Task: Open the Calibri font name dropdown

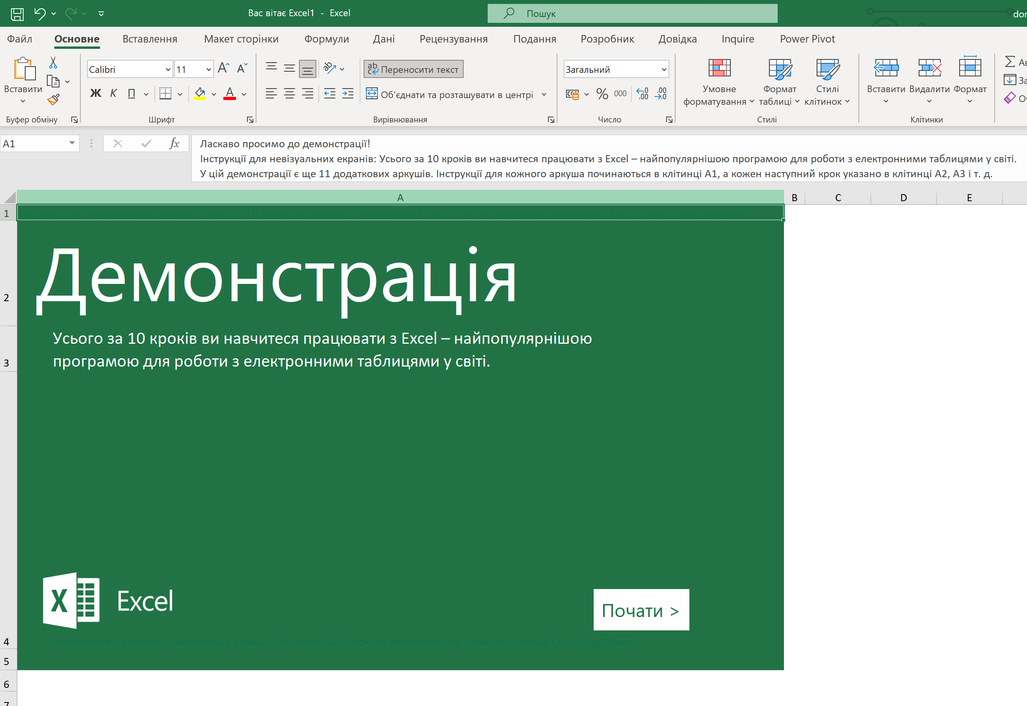Action: click(168, 69)
